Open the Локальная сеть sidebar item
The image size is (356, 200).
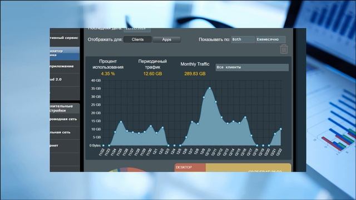pos(65,132)
